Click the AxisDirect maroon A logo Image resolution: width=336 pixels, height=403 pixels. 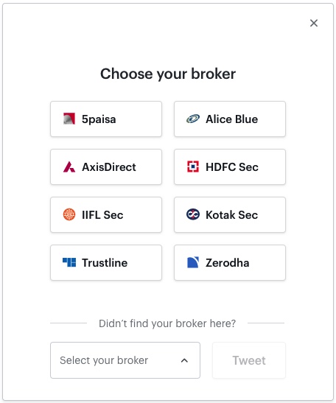point(69,167)
